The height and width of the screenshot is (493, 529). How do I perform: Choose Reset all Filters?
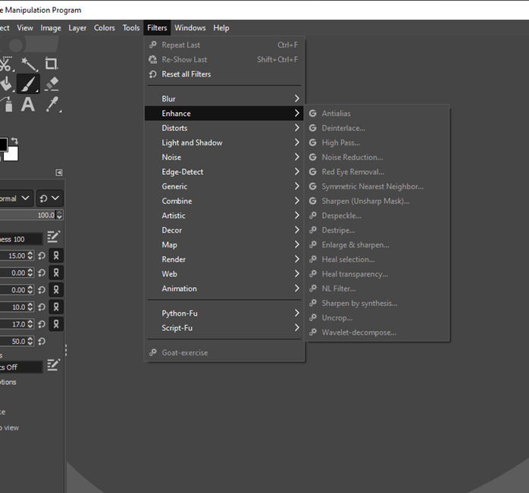(224, 74)
